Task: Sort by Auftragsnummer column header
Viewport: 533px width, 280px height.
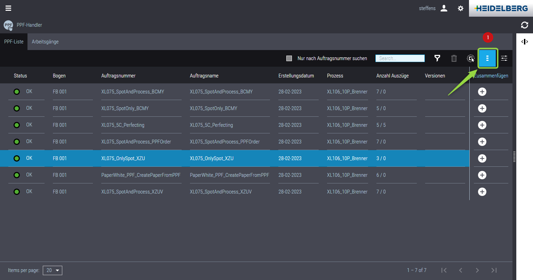Action: (x=118, y=76)
